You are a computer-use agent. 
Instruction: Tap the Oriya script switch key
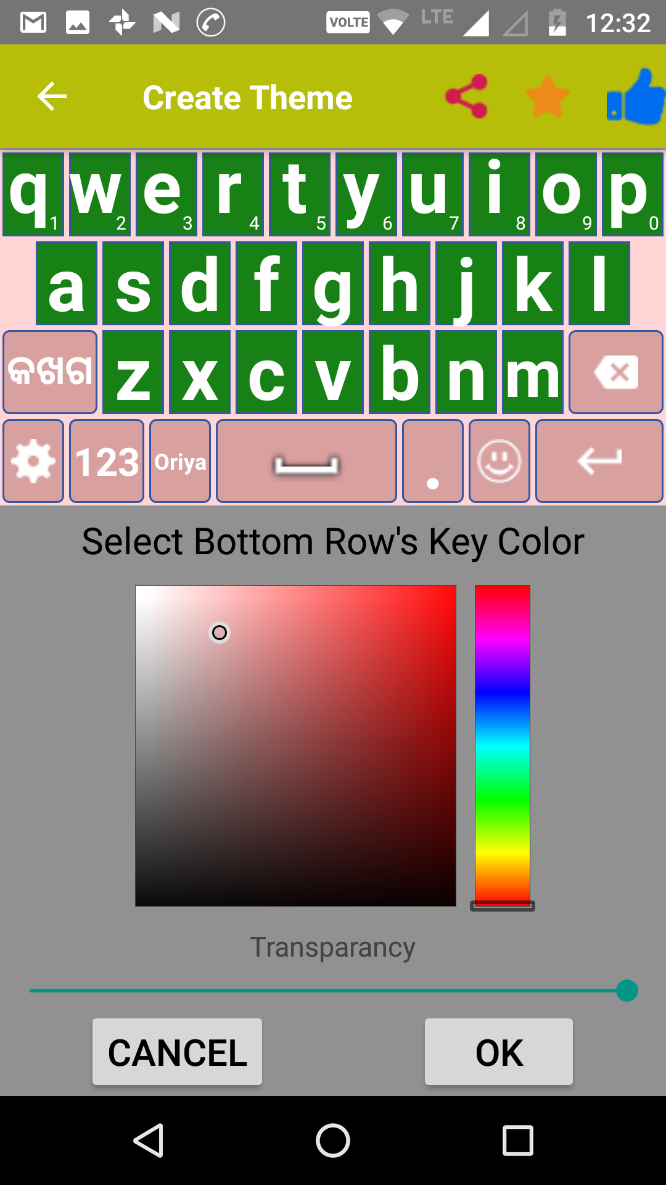click(50, 372)
